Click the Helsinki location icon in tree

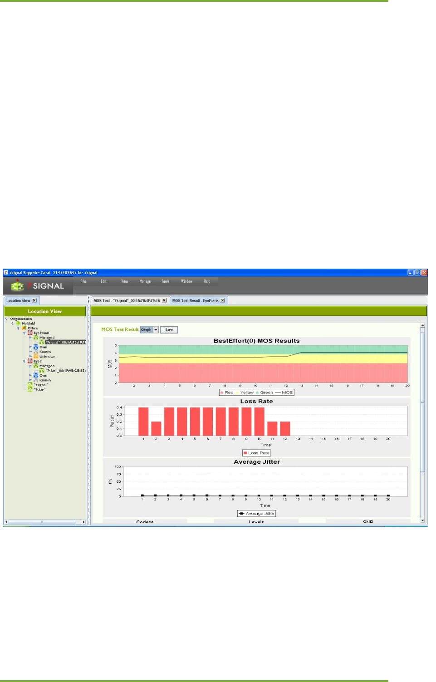(18, 323)
